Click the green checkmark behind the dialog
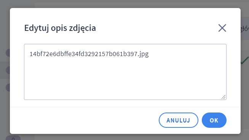Viewport: 249px width, 140px height. (244, 60)
